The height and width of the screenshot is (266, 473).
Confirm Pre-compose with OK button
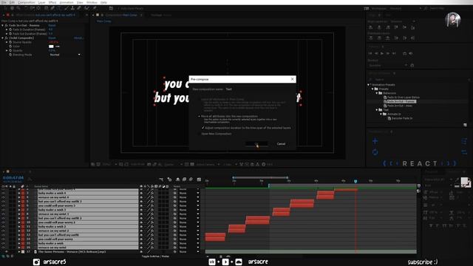click(x=256, y=144)
